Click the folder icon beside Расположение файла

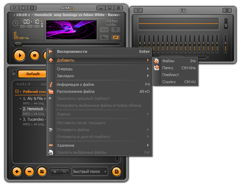(x=51, y=91)
